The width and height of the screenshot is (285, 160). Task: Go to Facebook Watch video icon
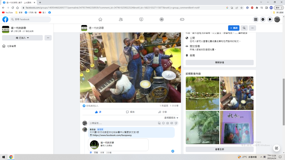pyautogui.click(x=141, y=19)
